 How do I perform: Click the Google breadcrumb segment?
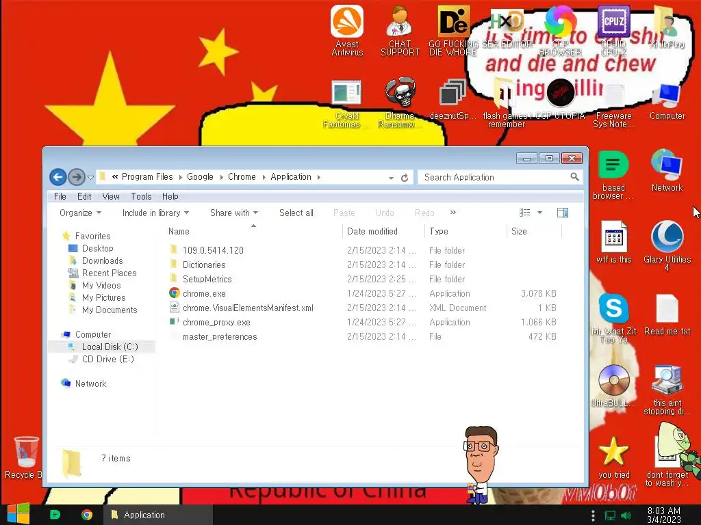pos(201,177)
